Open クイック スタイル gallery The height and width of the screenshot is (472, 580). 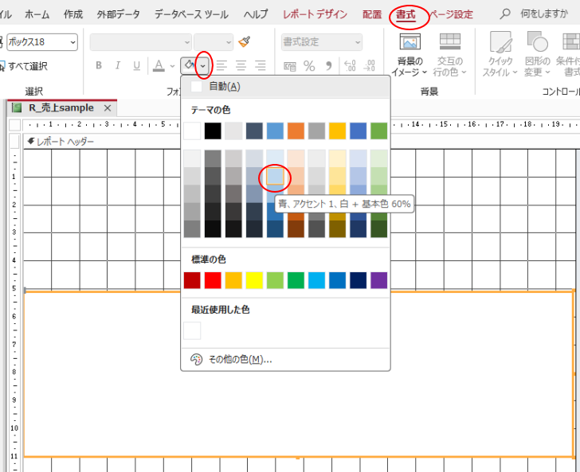[500, 54]
